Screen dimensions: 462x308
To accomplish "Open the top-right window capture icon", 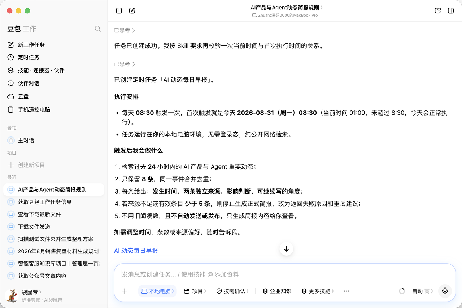I will pos(438,11).
